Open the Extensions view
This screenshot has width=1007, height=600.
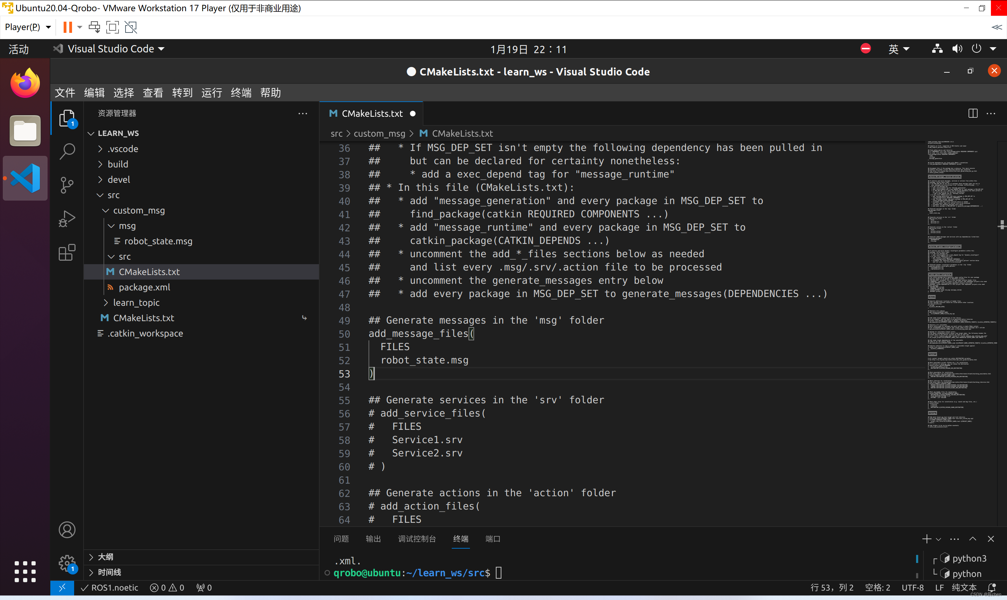[x=67, y=253]
